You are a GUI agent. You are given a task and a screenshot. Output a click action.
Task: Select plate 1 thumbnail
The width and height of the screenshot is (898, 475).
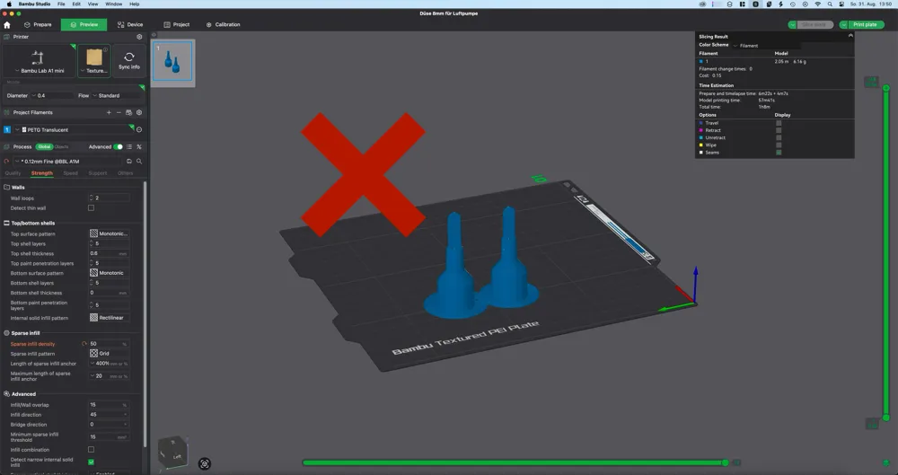[172, 61]
